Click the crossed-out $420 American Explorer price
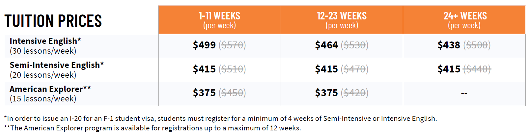Screen dimensions: 530x136 tap(354, 93)
